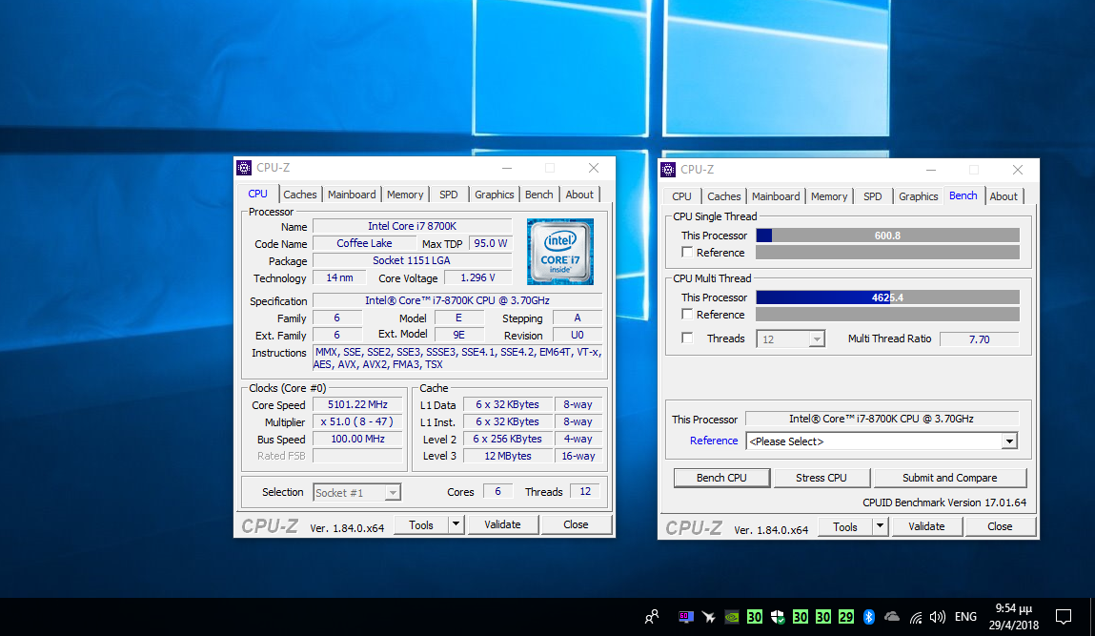Viewport: 1095px width, 636px height.
Task: Click the multi thread score bar showing 4625.4
Action: coord(887,297)
